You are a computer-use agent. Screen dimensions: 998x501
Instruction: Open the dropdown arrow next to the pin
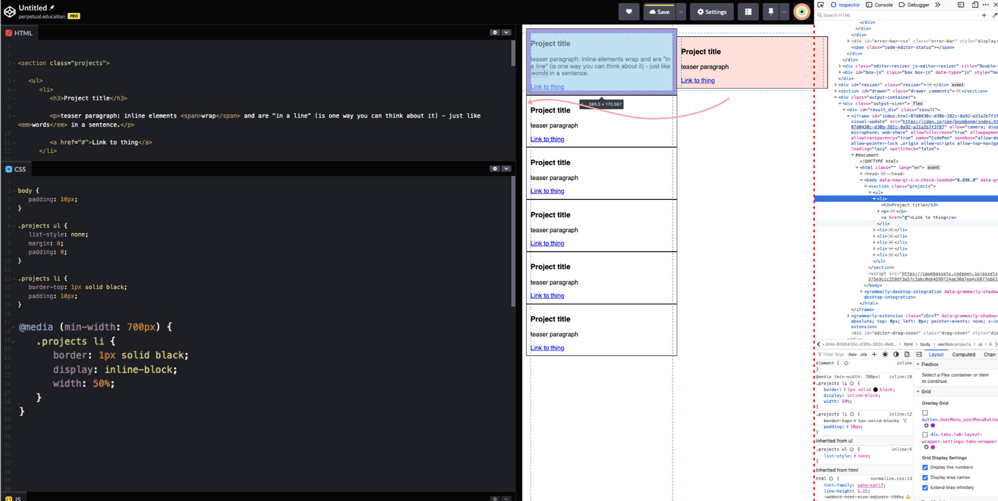point(784,12)
